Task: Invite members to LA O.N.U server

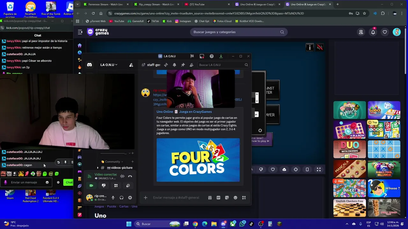Action: point(131,65)
